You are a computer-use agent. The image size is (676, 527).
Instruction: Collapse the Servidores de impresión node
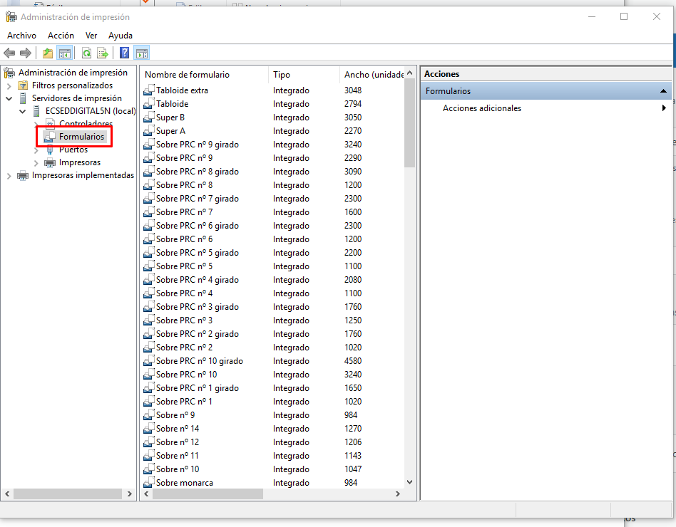coord(9,98)
